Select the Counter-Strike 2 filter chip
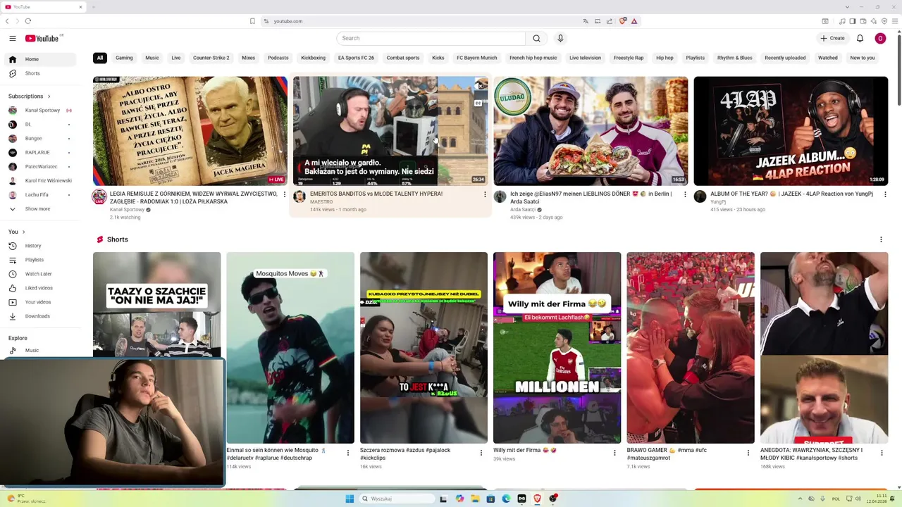Viewport: 902px width, 507px height. tap(211, 58)
